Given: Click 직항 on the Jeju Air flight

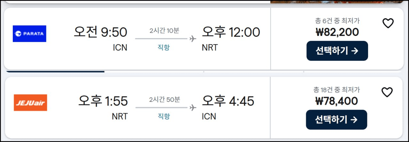Looking at the screenshot, I should [164, 117].
